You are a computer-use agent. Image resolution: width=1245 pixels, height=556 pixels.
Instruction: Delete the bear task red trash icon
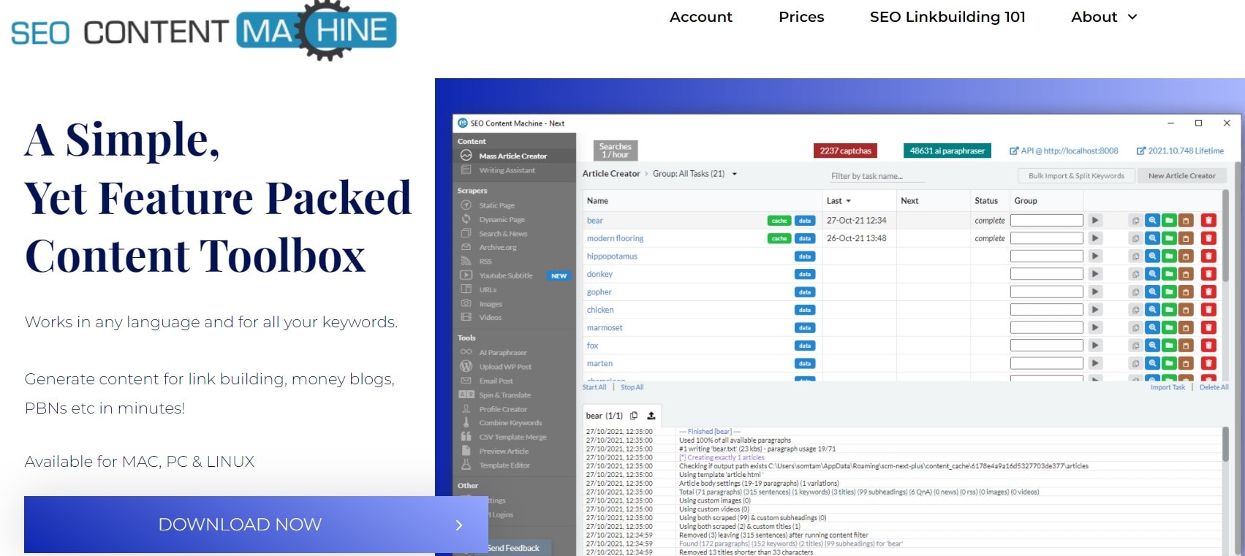click(1208, 220)
